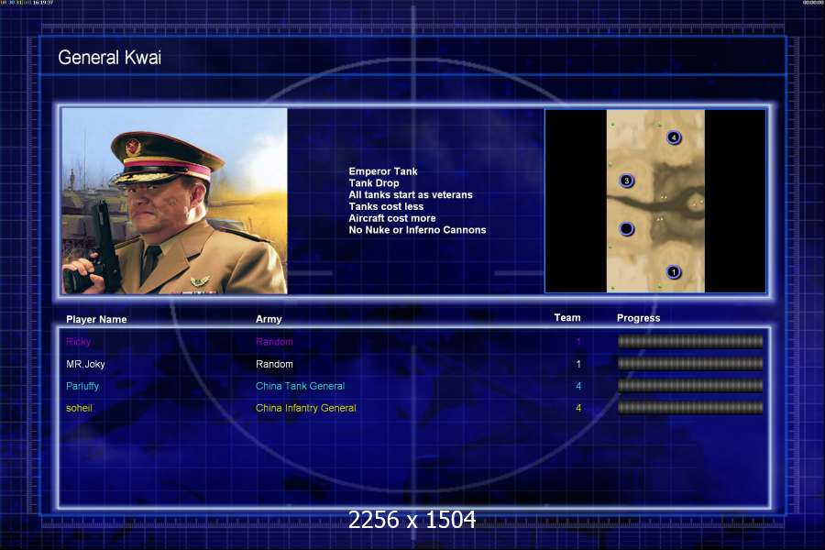Click MR.Joky's team number 1
This screenshot has width=825, height=550.
(x=578, y=364)
